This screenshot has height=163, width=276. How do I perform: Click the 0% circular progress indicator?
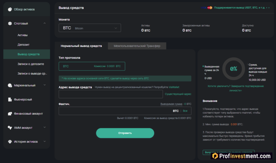coord(234,69)
